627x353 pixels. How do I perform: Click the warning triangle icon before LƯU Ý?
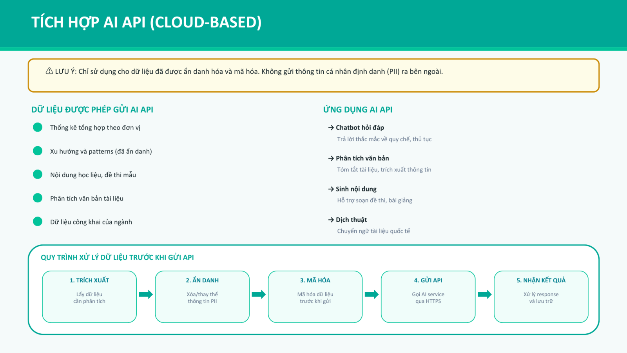coord(49,71)
